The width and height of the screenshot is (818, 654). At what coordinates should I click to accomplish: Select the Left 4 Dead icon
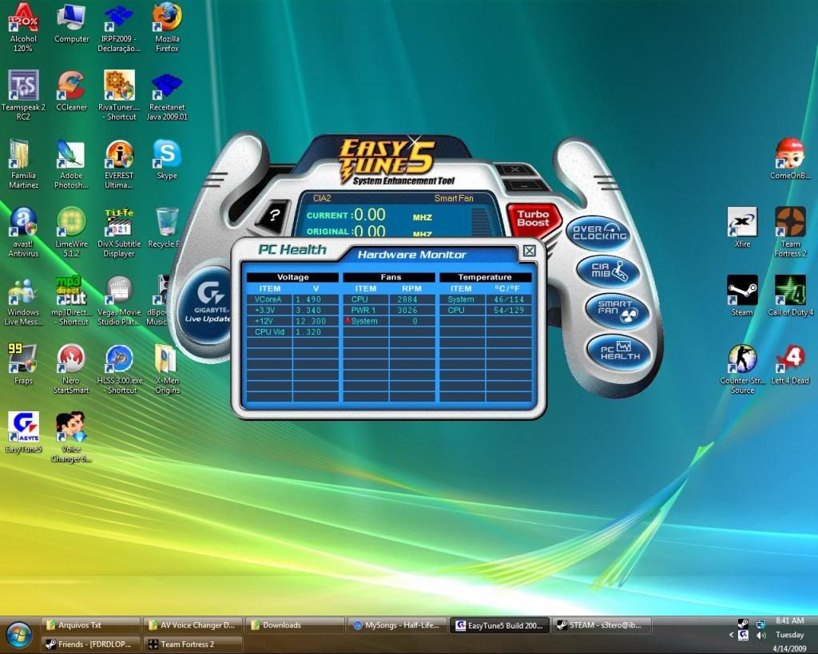[790, 365]
